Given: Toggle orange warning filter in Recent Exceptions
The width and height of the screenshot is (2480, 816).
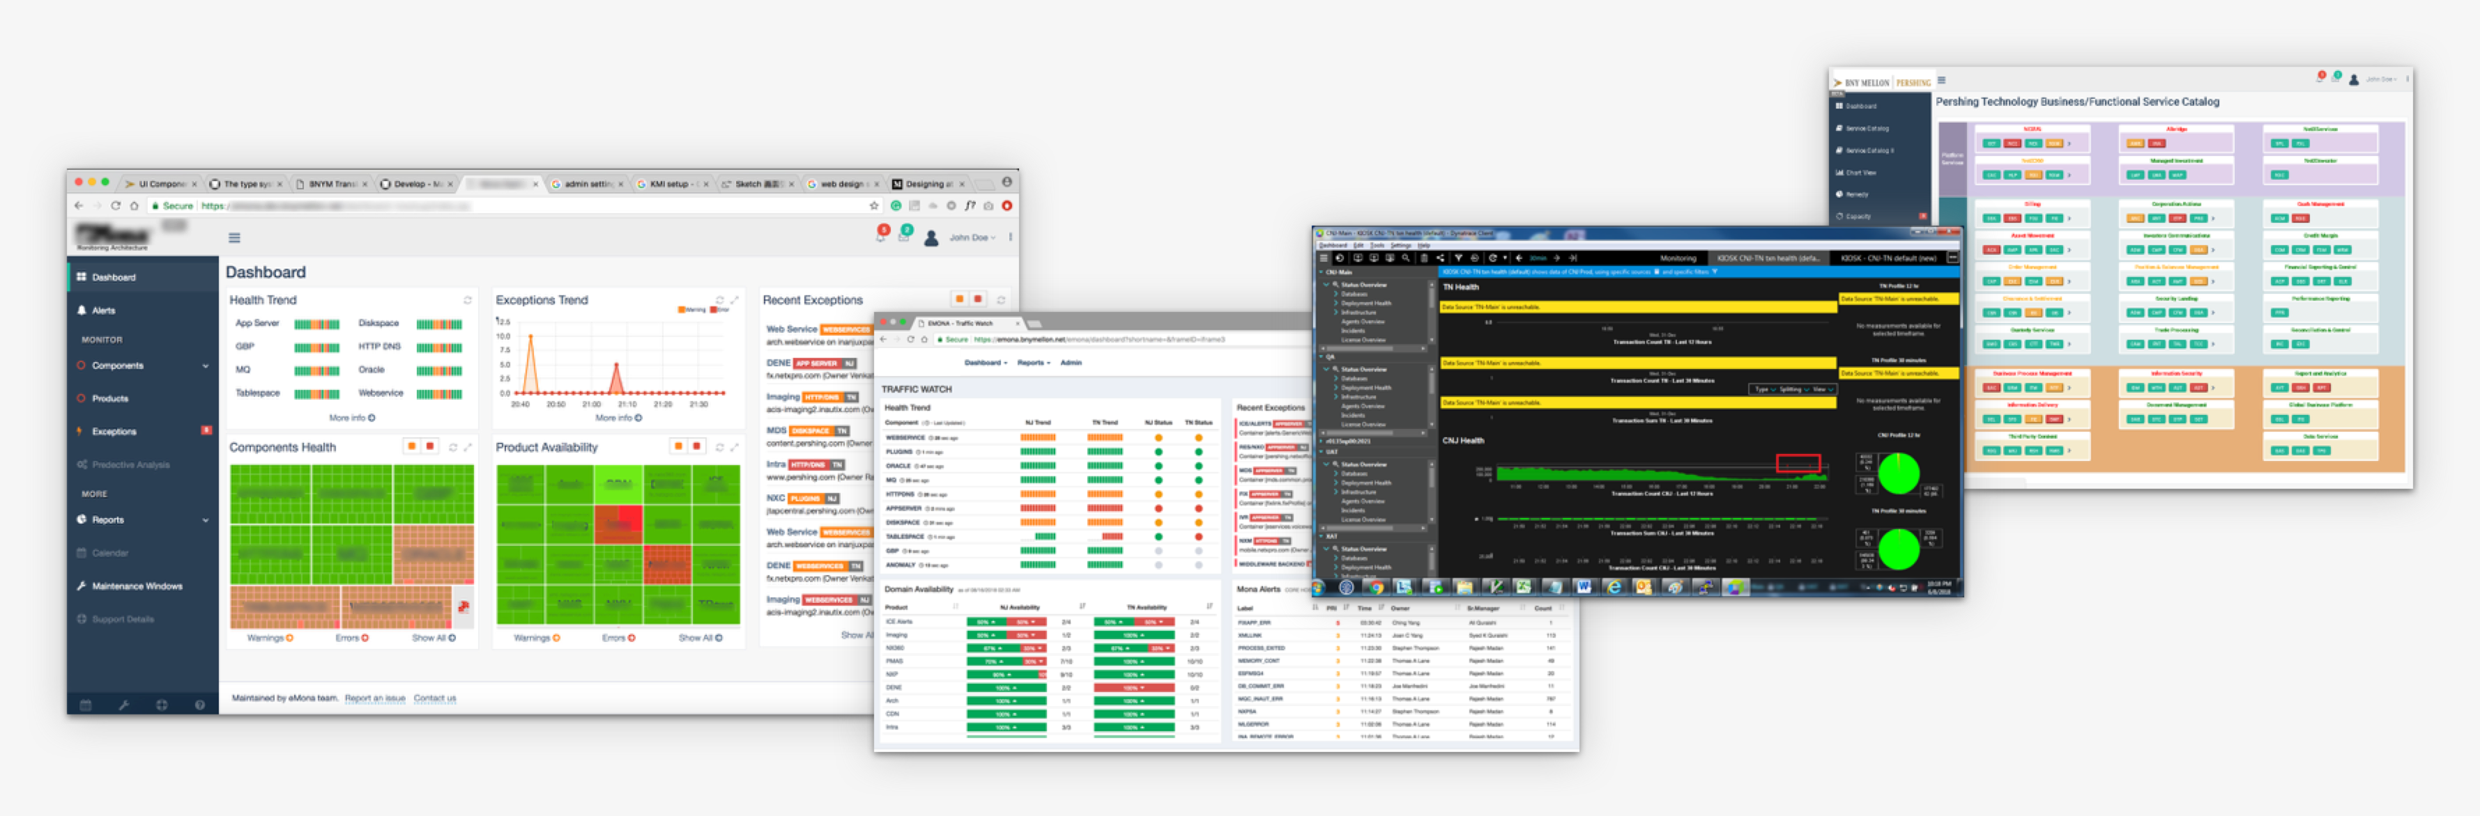Looking at the screenshot, I should [960, 299].
